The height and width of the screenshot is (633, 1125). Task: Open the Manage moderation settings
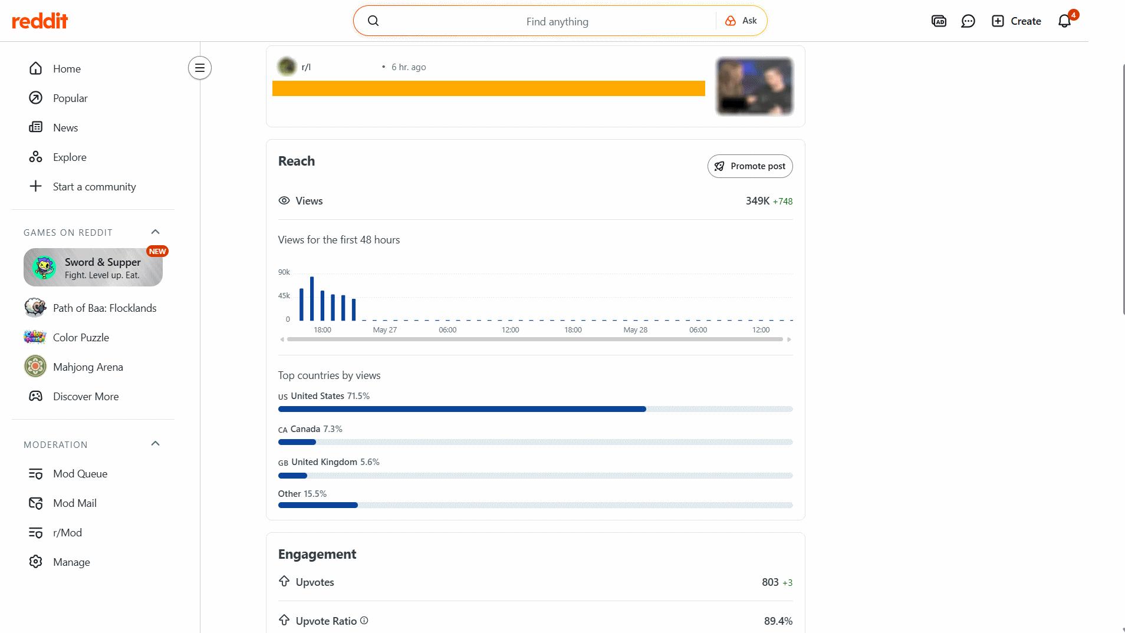click(x=93, y=562)
